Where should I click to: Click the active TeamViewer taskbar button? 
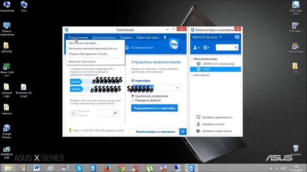(x=191, y=168)
